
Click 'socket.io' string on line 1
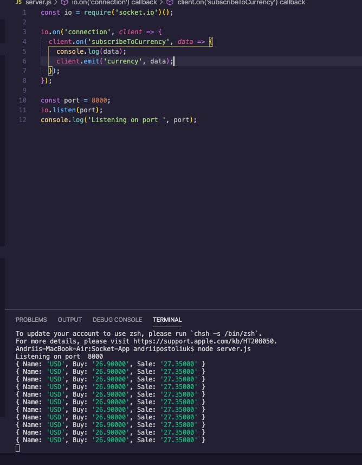(x=137, y=12)
